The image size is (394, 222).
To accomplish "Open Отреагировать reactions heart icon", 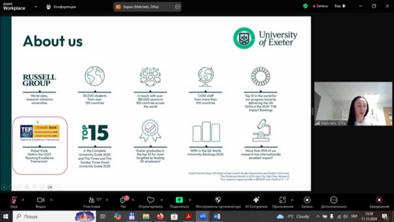I will point(150,200).
